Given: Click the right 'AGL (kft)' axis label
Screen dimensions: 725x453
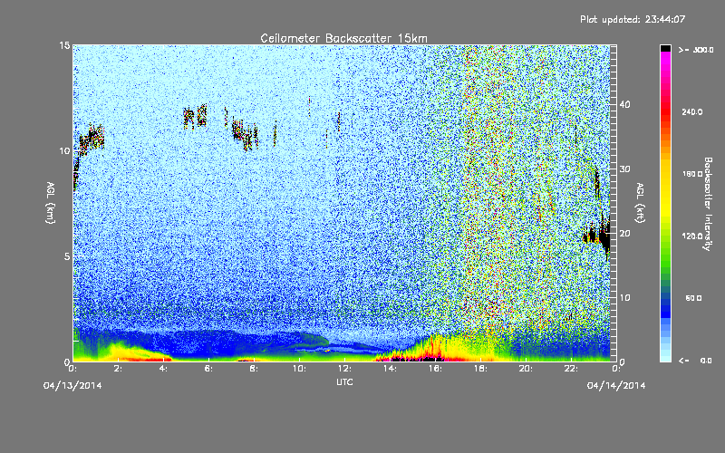Looking at the screenshot, I should 640,202.
